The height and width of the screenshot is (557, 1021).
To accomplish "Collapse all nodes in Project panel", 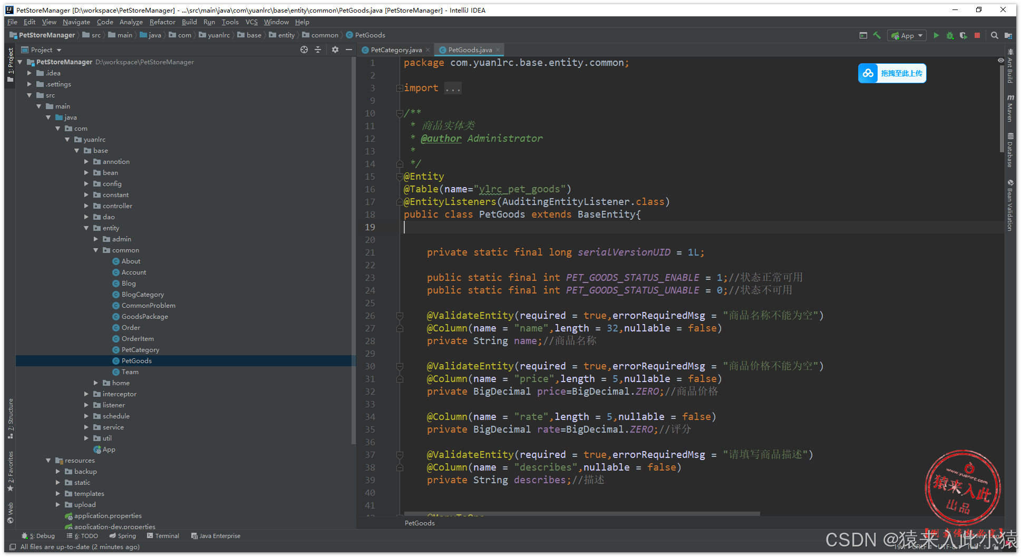I will 318,50.
